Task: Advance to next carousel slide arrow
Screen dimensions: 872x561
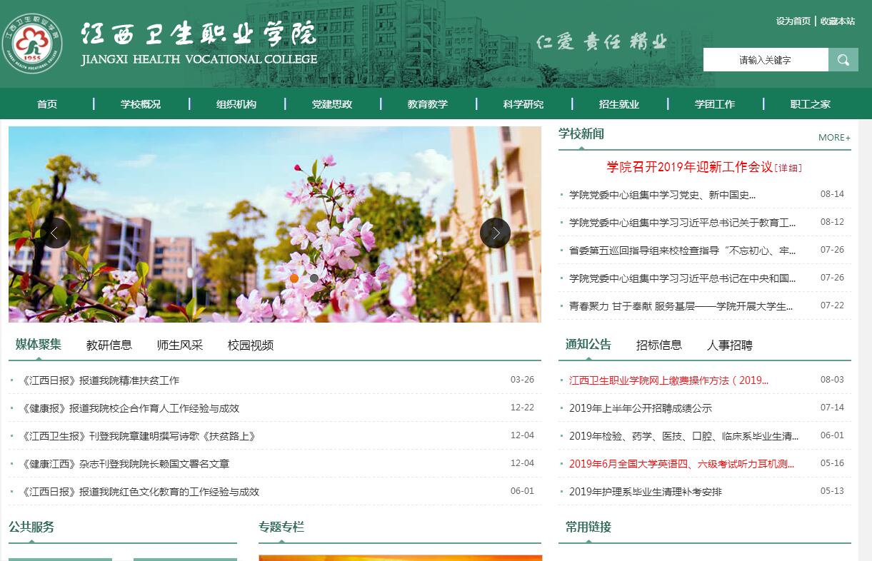Action: pyautogui.click(x=495, y=233)
